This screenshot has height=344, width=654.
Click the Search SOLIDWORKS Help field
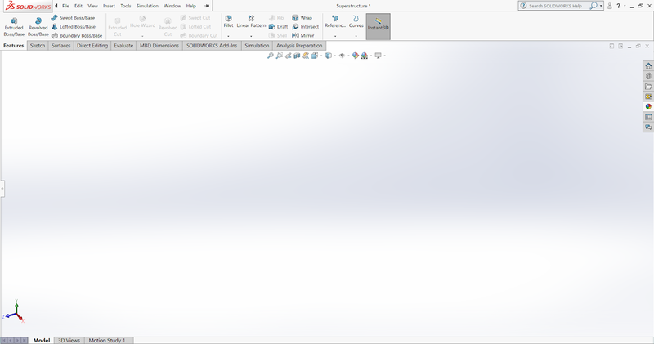click(558, 6)
